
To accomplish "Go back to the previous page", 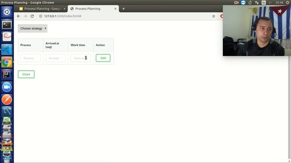I will click(19, 16).
